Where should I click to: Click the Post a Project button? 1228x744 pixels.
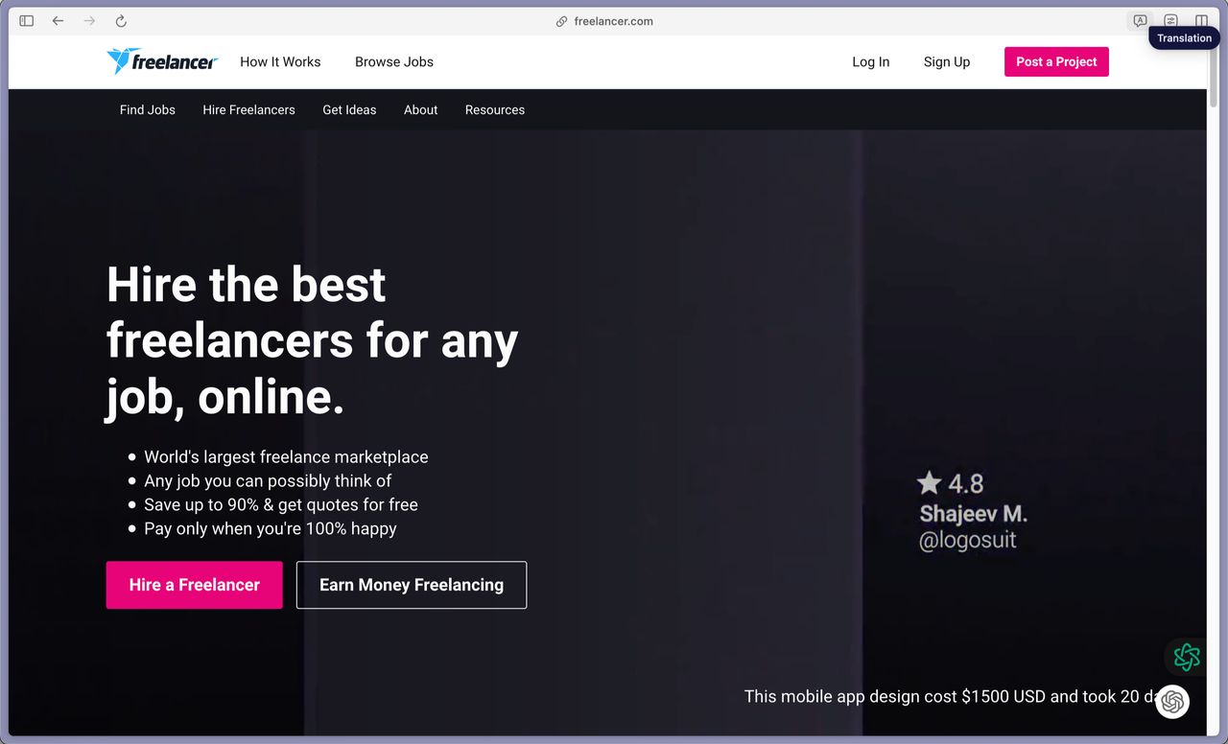(1056, 61)
